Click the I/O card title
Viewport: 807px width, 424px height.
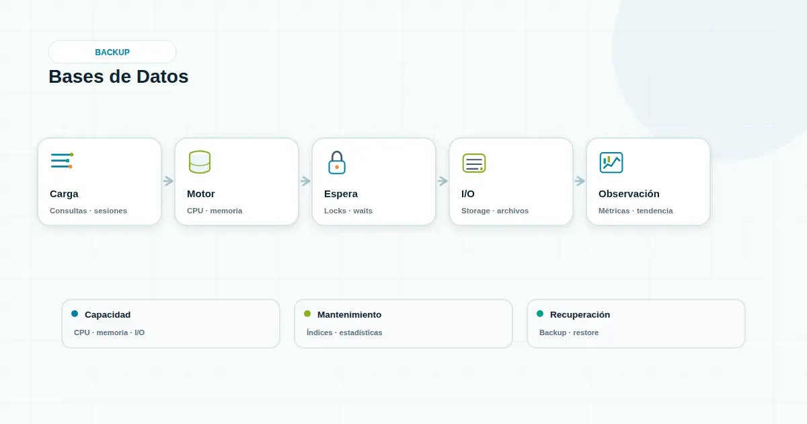(x=468, y=194)
